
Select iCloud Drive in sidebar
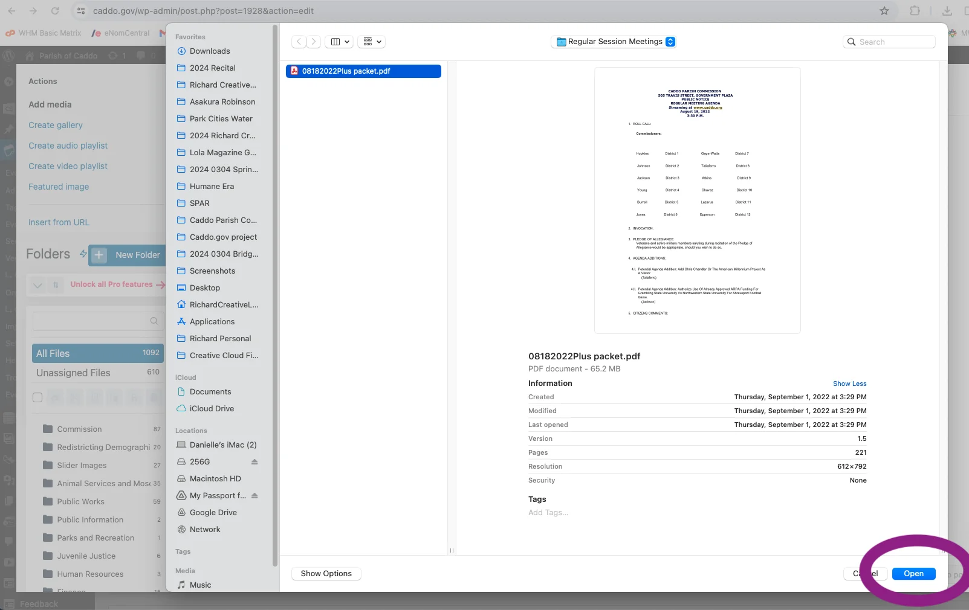pos(212,409)
